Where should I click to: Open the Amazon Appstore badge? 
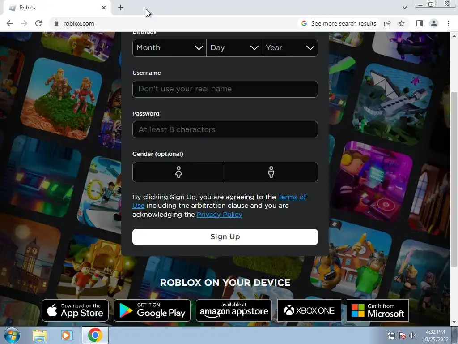coord(233,310)
